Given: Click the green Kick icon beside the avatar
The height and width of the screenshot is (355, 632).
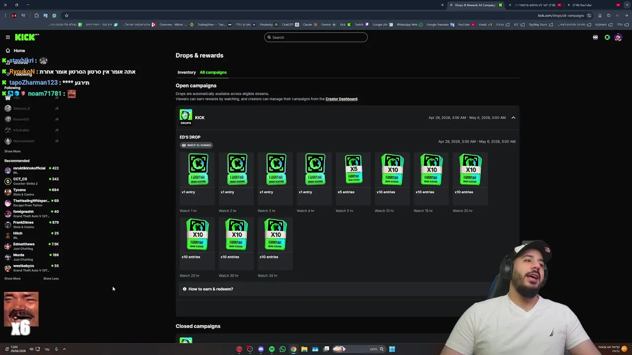Looking at the screenshot, I should (x=607, y=37).
